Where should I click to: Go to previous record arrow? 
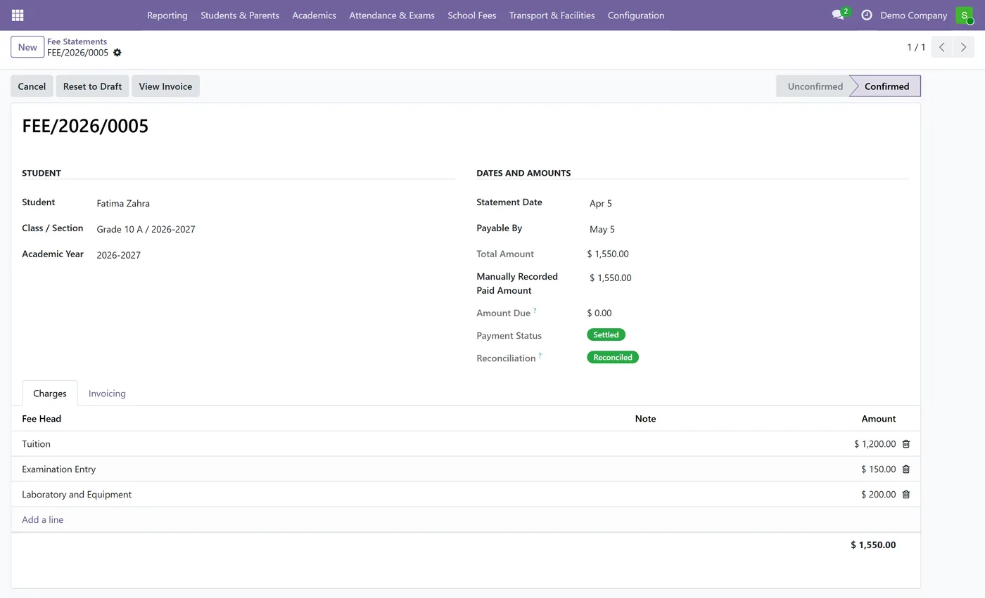[x=941, y=47]
